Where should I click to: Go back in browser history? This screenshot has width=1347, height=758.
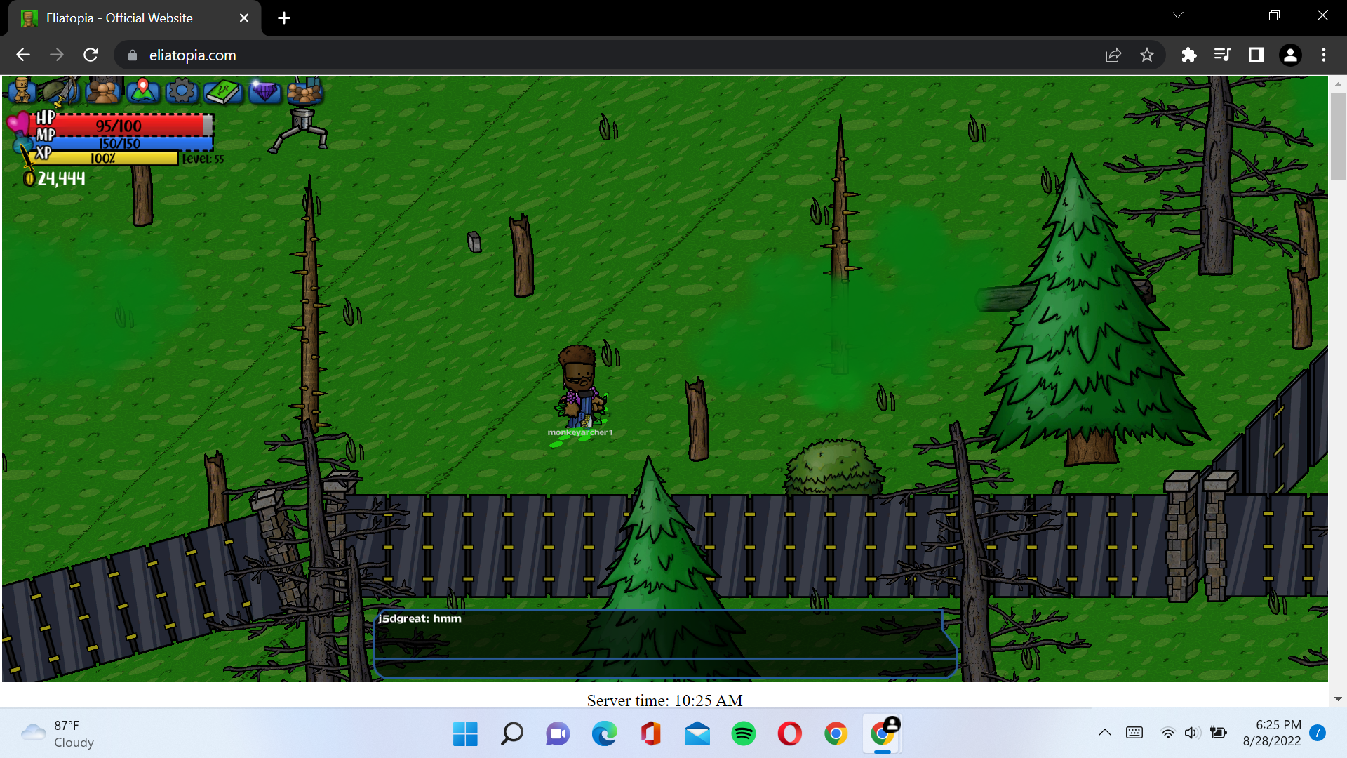[x=23, y=55]
